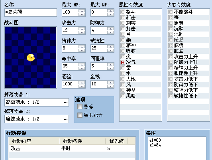Click the 敏捷性上升 state rank icon
The width and height of the screenshot is (212, 160).
coord(171,73)
